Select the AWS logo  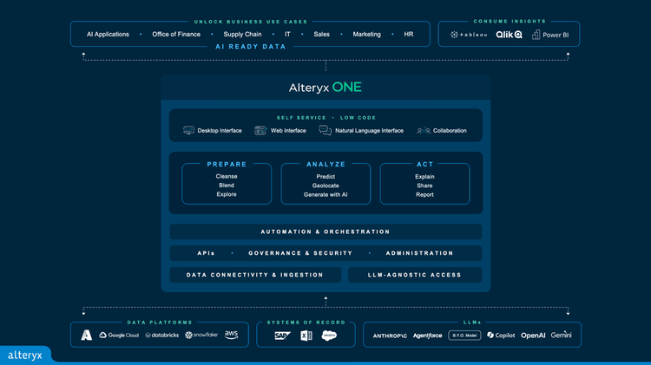click(x=232, y=335)
